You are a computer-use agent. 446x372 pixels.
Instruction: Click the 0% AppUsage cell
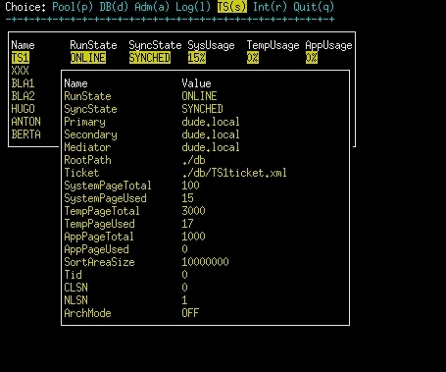pyautogui.click(x=312, y=58)
